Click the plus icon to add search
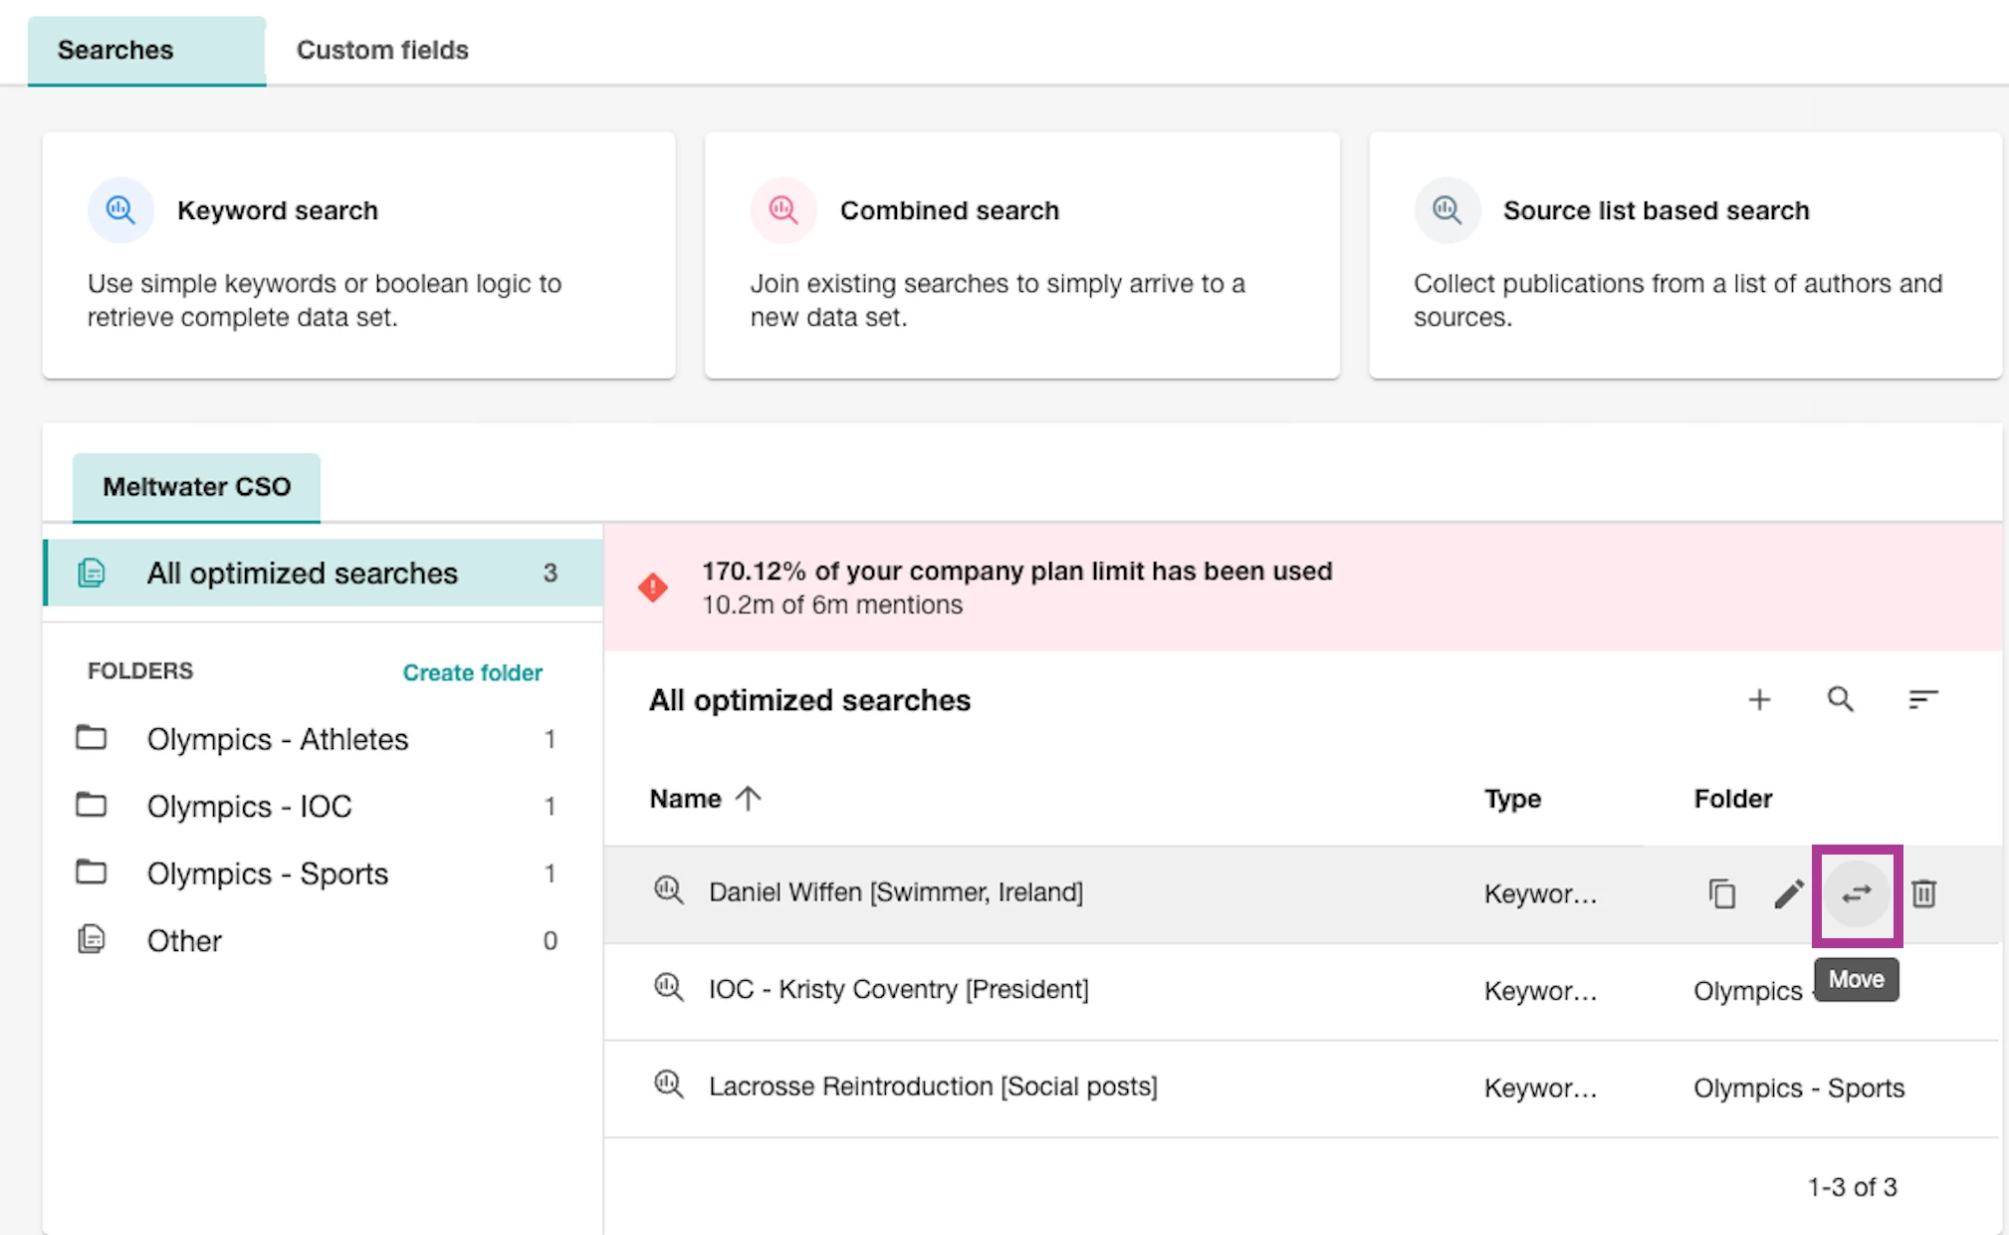This screenshot has height=1235, width=2009. pos(1759,700)
